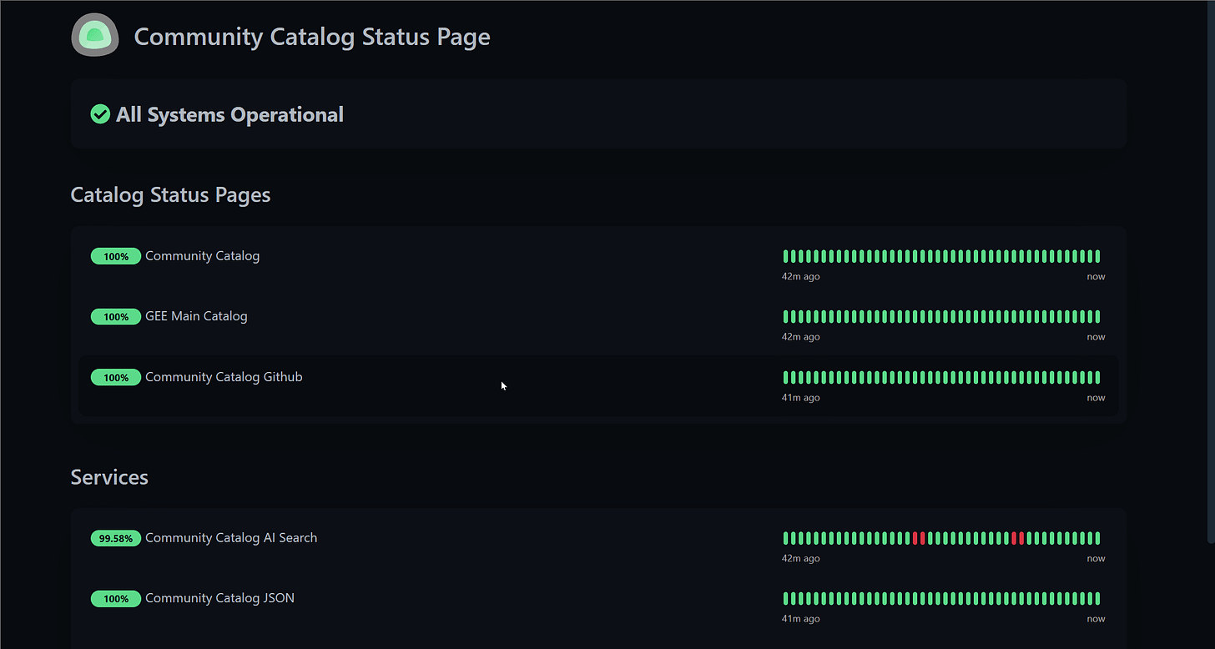Click the last red heartbeat bar for AI Search
Screen dimensions: 1215x649
1021,538
